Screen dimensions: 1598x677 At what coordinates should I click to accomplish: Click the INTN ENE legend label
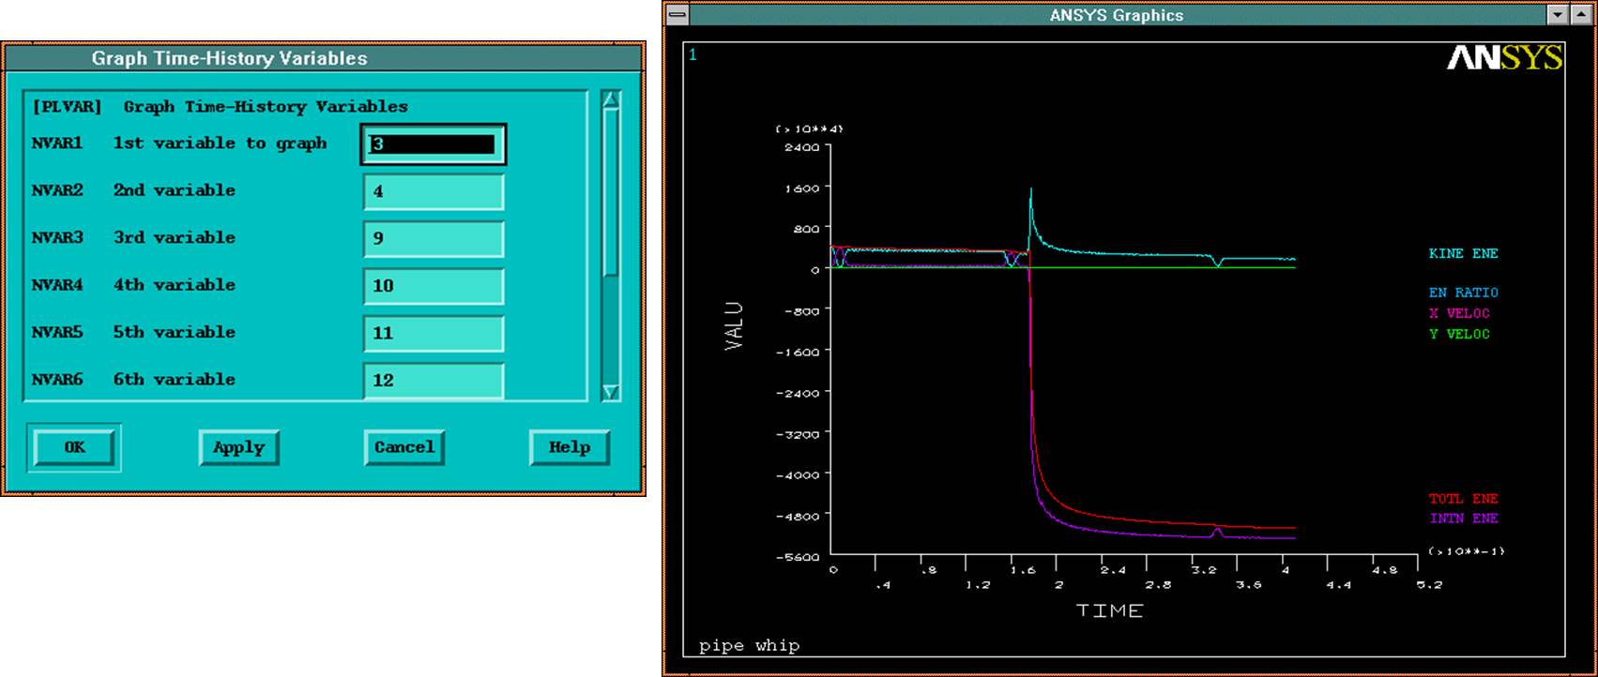1463,519
